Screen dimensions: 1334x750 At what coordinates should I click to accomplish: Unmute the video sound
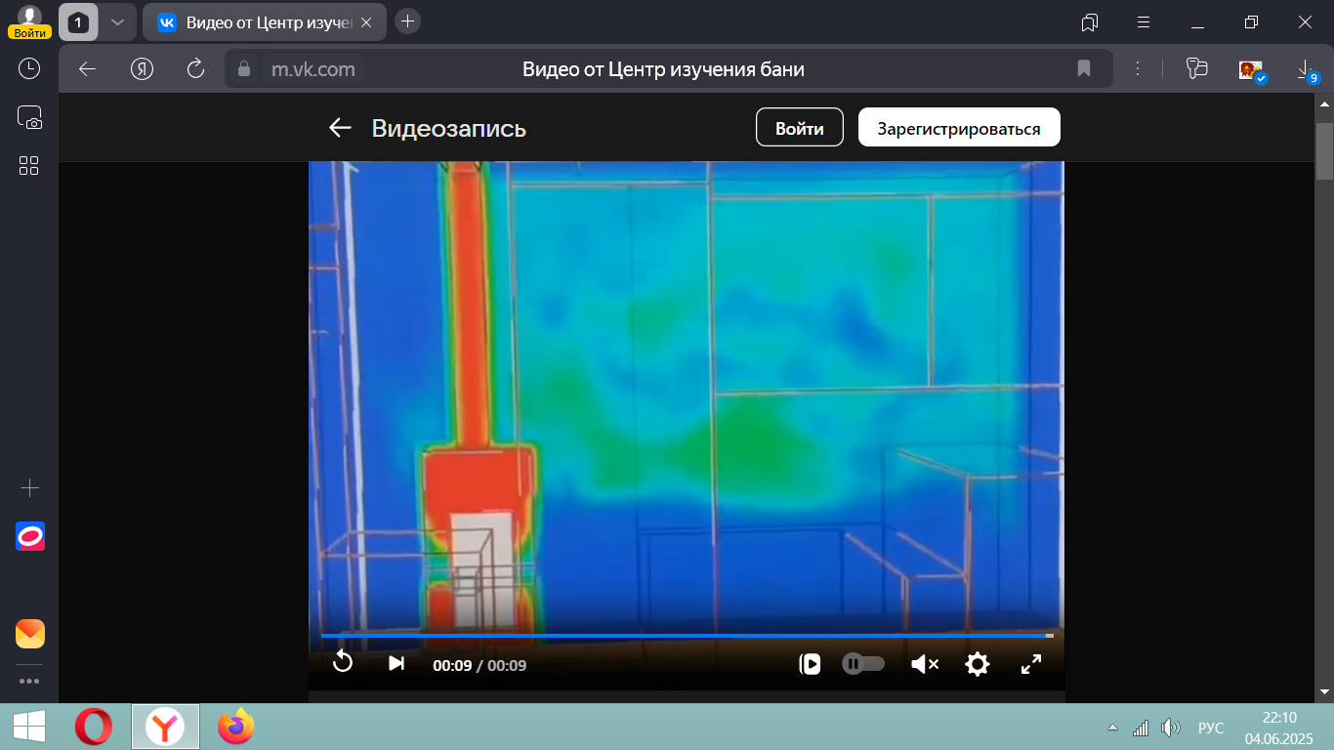[x=924, y=664]
